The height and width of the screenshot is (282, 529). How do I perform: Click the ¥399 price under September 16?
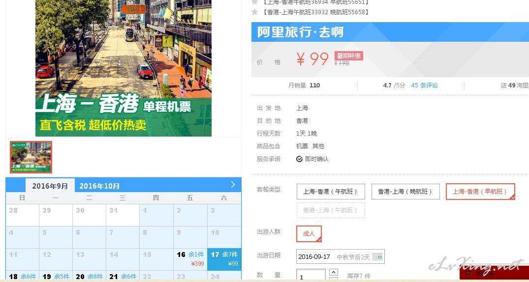197,264
